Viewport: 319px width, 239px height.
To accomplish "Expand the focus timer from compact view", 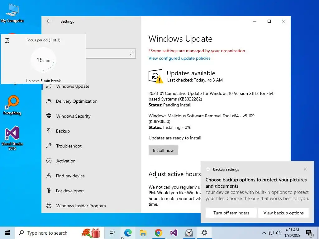I will pos(7,40).
